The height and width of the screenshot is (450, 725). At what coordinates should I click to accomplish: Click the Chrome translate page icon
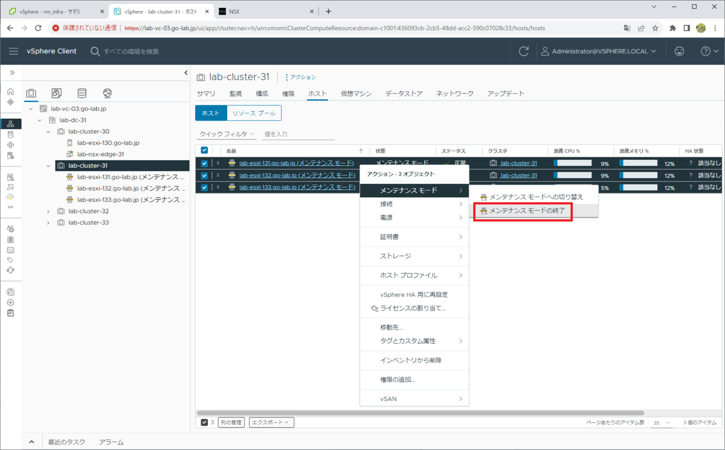tap(627, 28)
